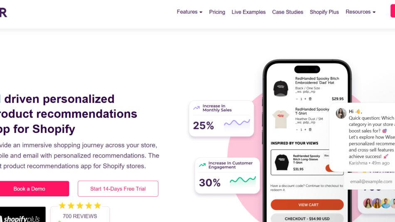Viewport: 395px width, 222px height.
Task: Open the Spooky Bitch Long-Sleeve product thumbnail
Action: click(x=282, y=162)
